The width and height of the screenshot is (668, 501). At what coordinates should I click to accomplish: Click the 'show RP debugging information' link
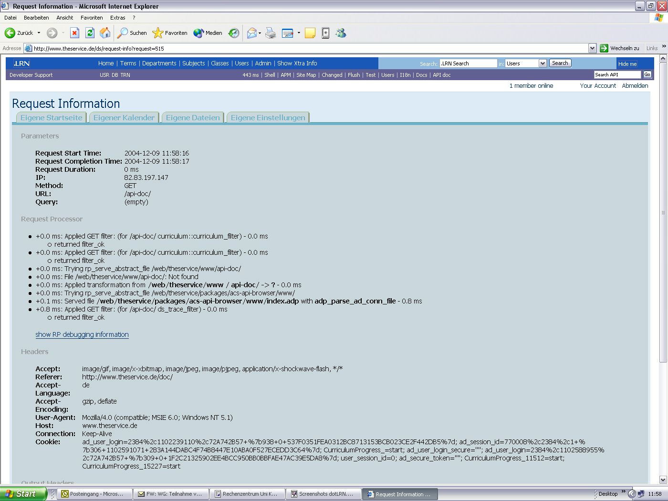82,334
